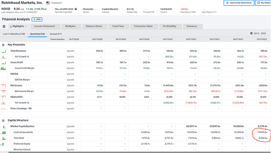271x153 pixels.
Task: Open the Highlights tab options dropdown
Action: pos(26,26)
